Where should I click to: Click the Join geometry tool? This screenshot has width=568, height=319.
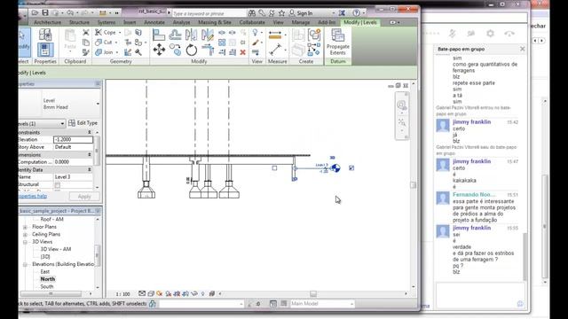105,52
